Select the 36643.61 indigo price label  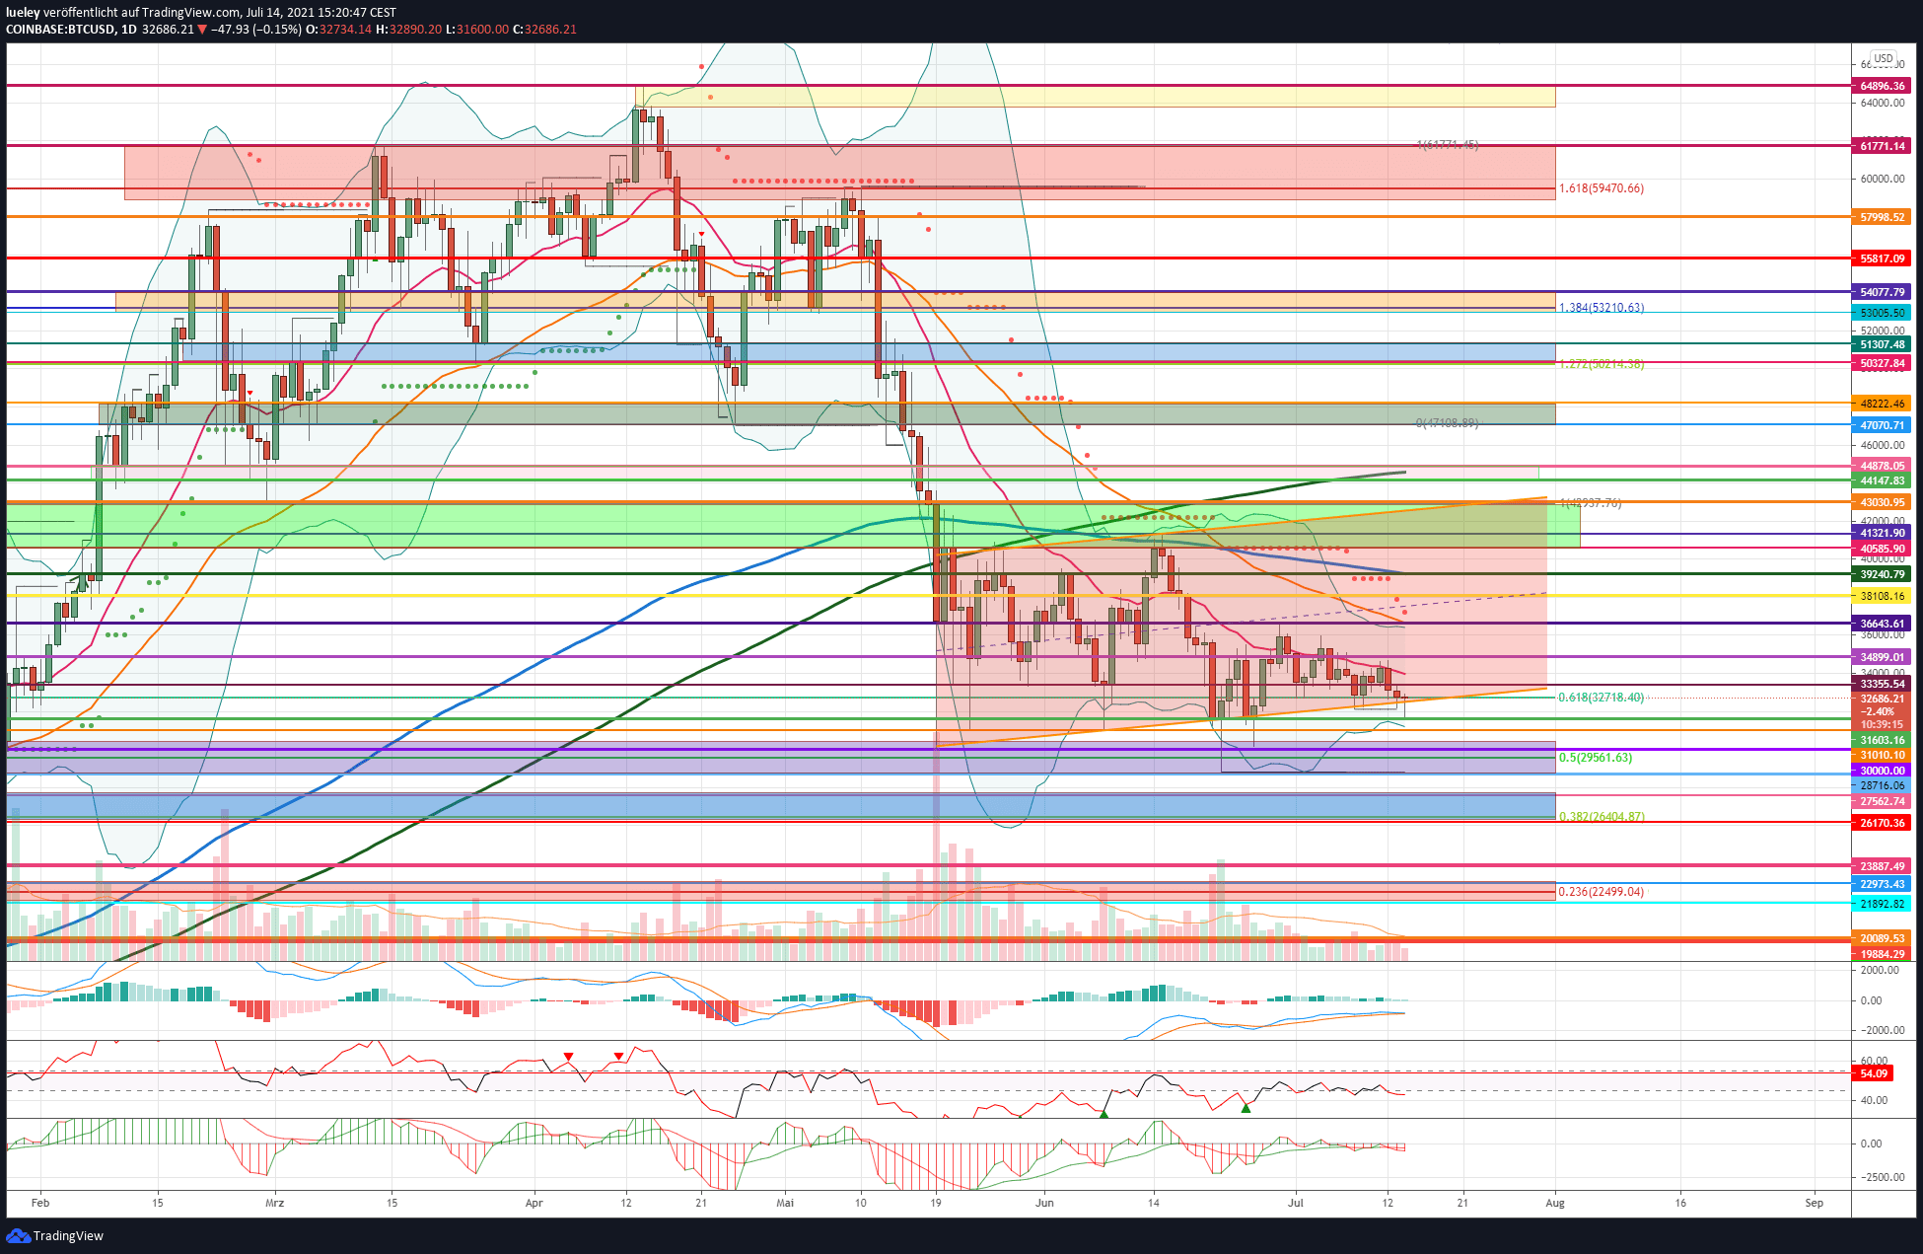[x=1882, y=624]
